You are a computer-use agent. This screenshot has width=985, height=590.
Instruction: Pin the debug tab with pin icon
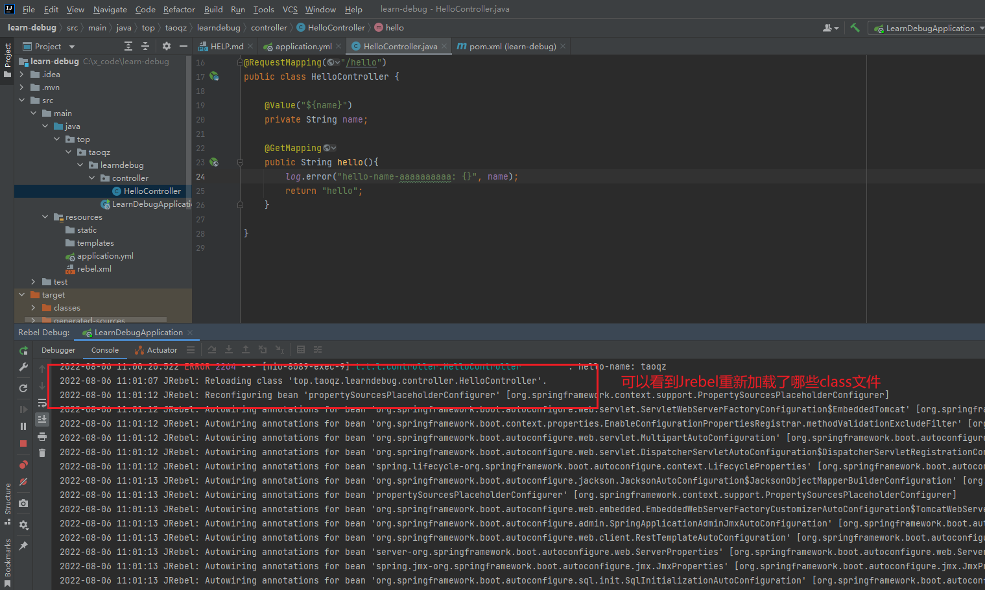coord(23,546)
